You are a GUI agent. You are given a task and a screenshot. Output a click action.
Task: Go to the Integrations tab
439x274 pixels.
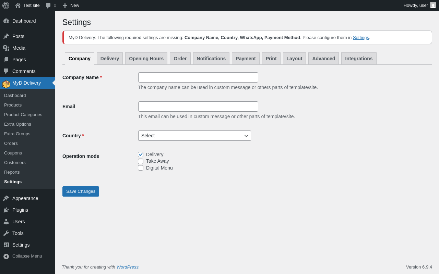click(x=359, y=59)
